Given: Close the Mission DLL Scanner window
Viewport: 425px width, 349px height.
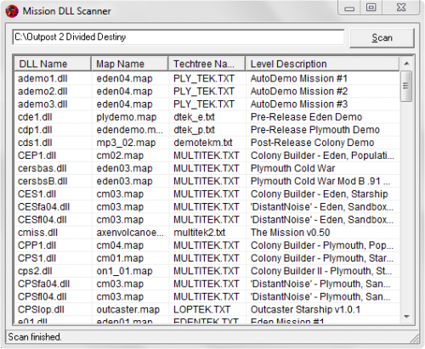Looking at the screenshot, I should 401,8.
